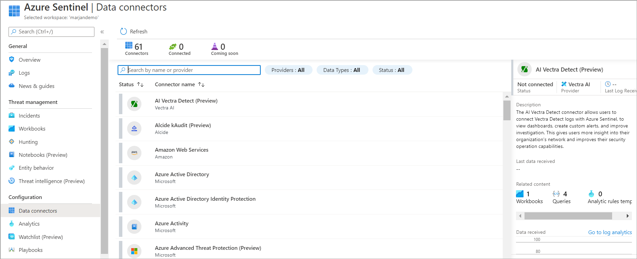Screen dimensions: 637x259
Task: Click the horizontal scrollbar right arrow in details pane
Action: coord(627,216)
